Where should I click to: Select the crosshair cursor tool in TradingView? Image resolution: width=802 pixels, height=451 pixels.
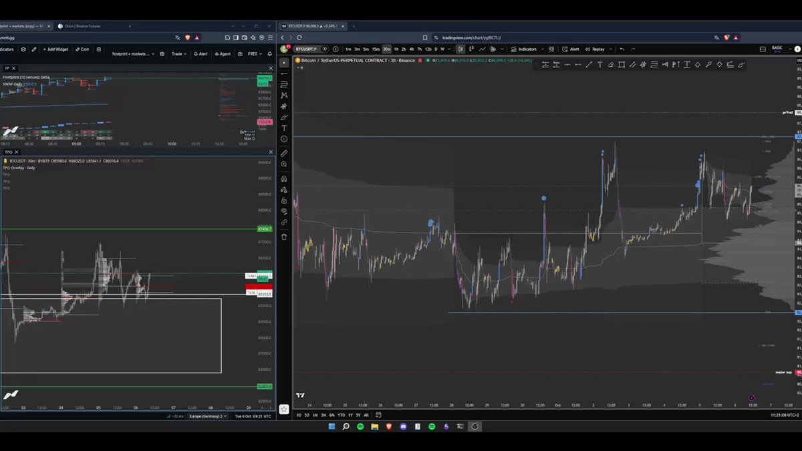(284, 62)
